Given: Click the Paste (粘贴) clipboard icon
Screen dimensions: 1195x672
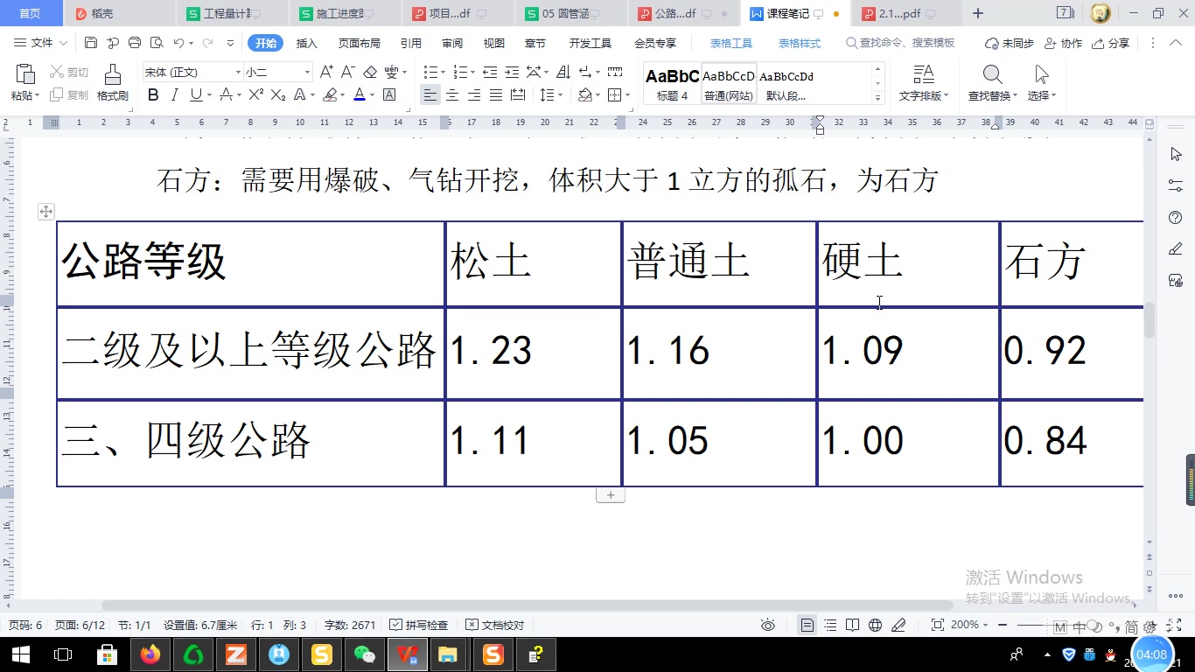Looking at the screenshot, I should 25,75.
